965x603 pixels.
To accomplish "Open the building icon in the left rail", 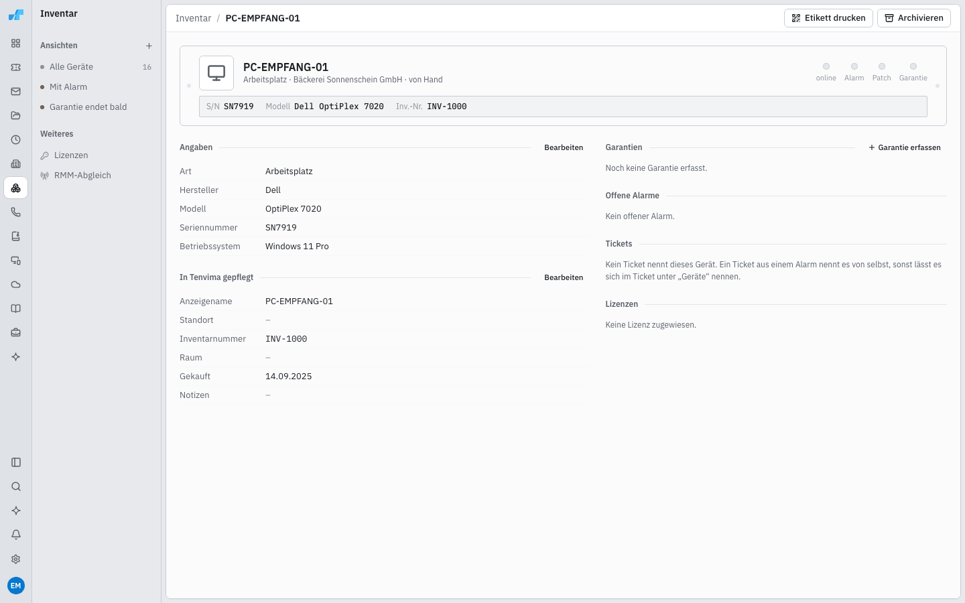I will 16,164.
